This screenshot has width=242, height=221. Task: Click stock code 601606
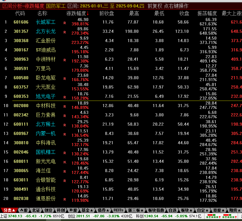pos(21,22)
